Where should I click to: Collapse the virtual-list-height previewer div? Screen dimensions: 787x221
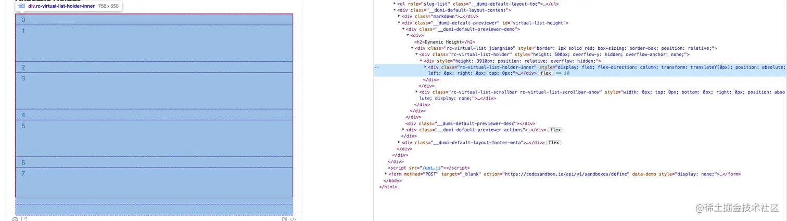pos(399,23)
